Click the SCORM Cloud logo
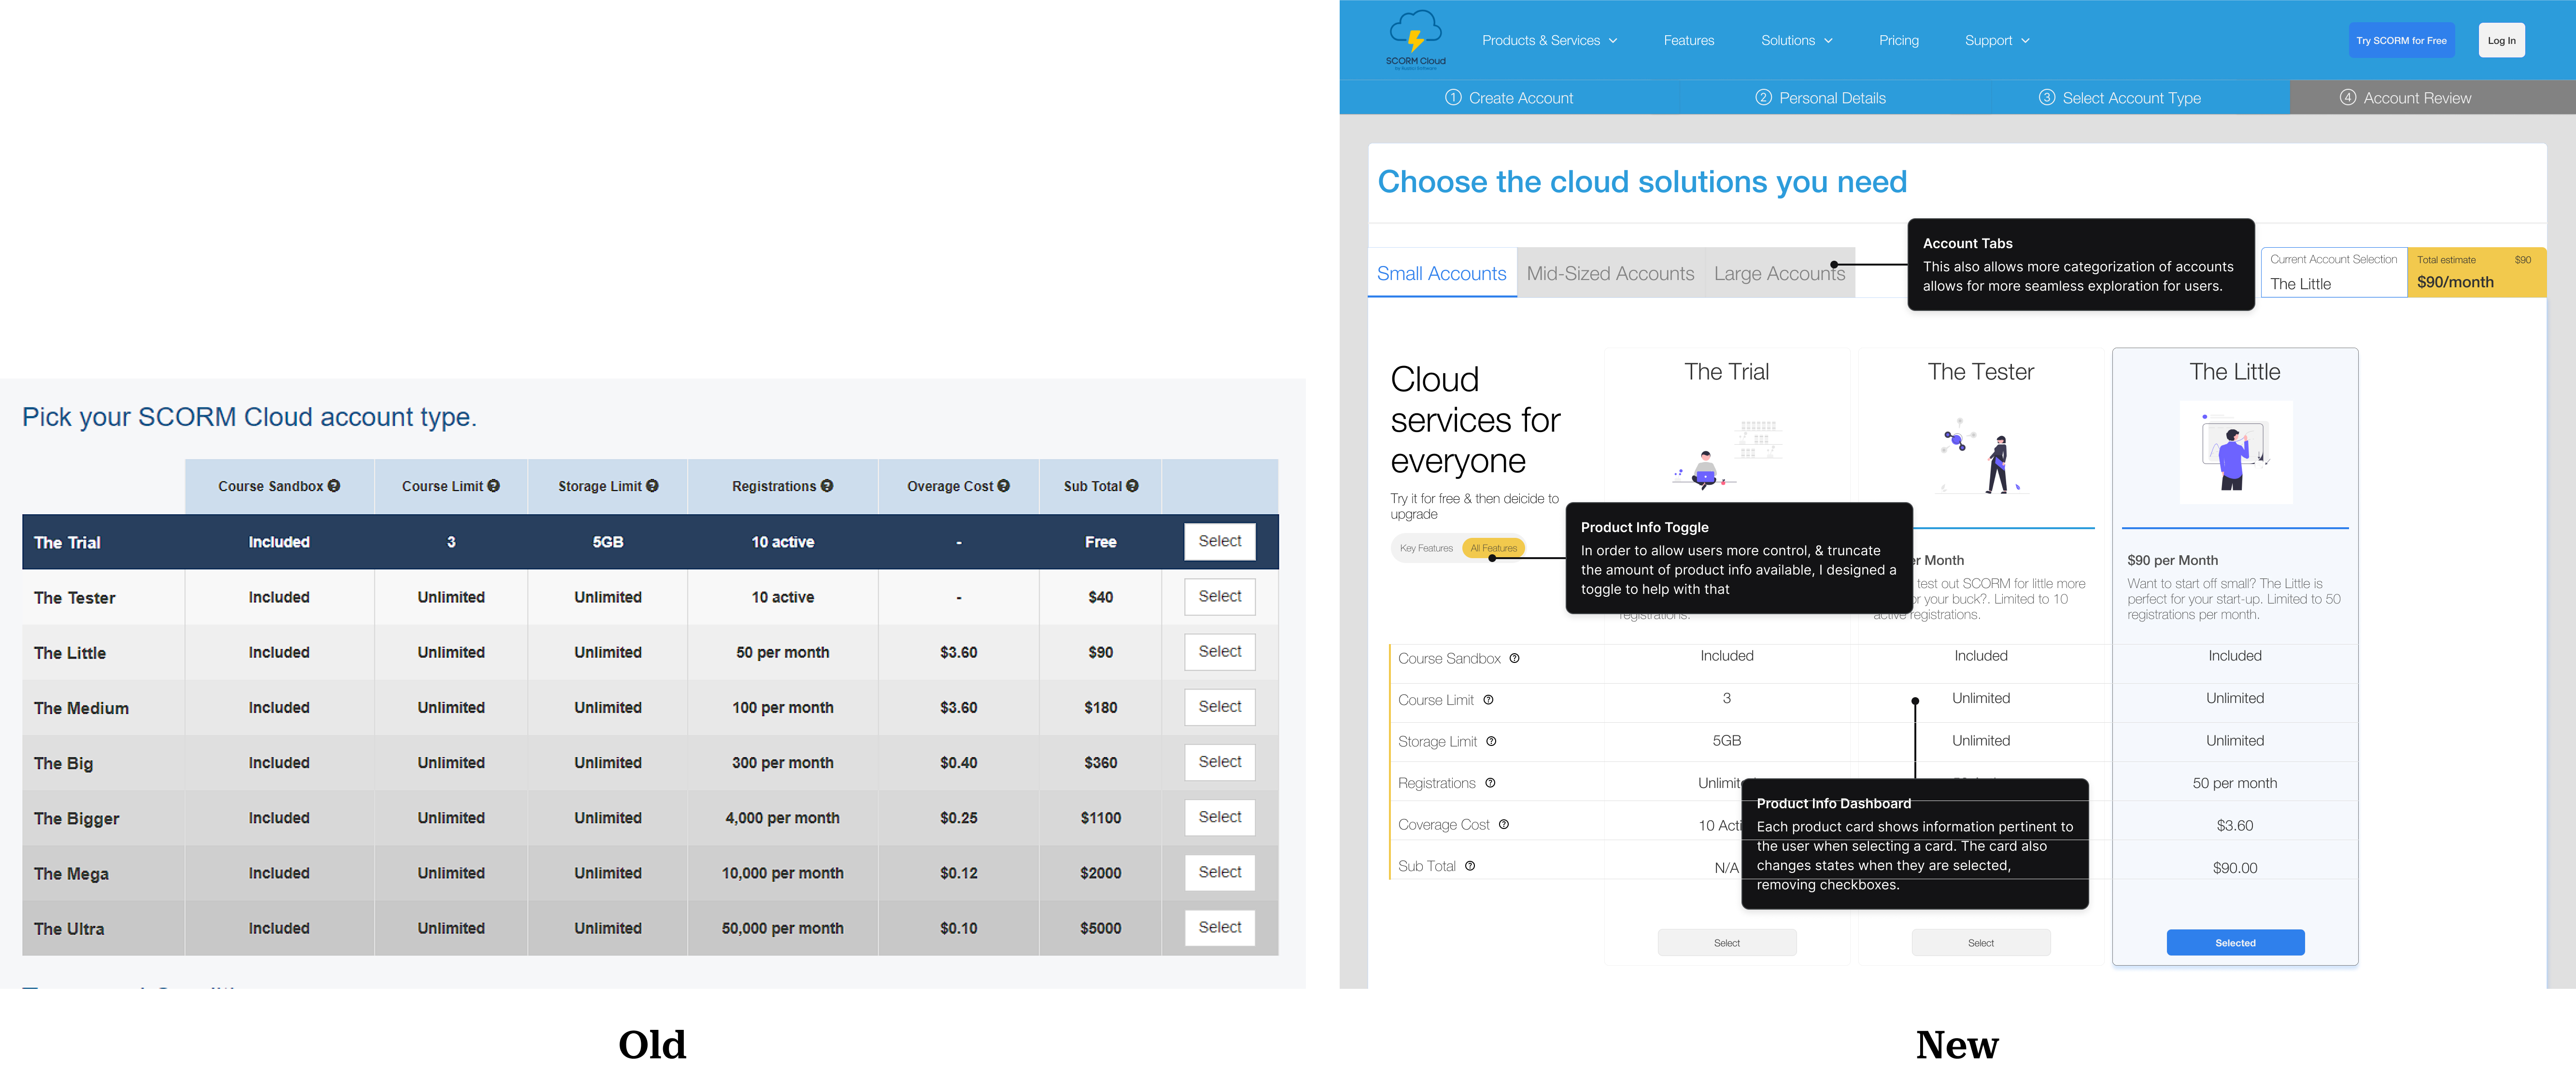The image size is (2576, 1068). (1415, 39)
